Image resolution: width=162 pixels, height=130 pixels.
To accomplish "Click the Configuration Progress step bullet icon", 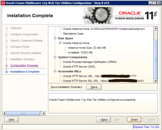I will [x=6, y=65].
